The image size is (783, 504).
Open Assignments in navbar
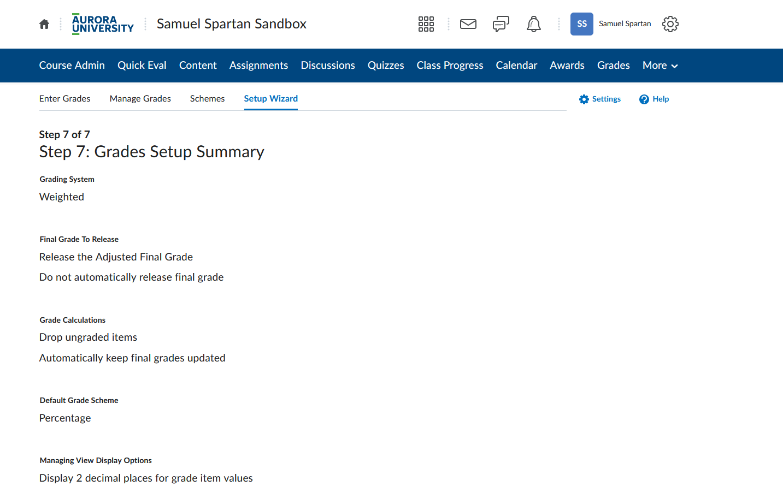(x=258, y=66)
